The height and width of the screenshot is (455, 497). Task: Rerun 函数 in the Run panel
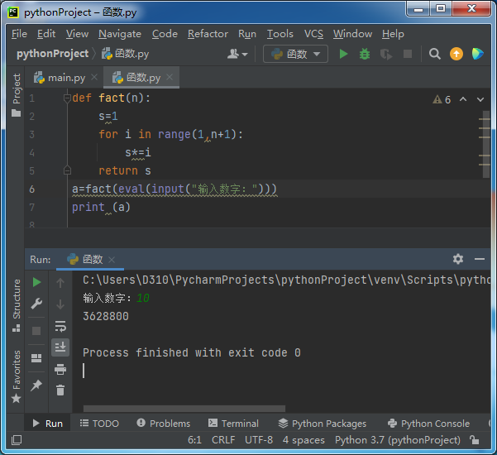click(x=36, y=282)
